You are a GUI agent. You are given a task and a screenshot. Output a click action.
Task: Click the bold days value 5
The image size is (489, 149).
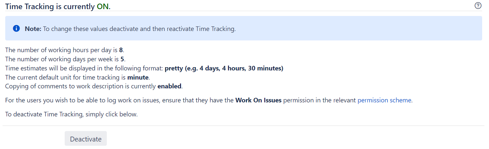pyautogui.click(x=122, y=59)
